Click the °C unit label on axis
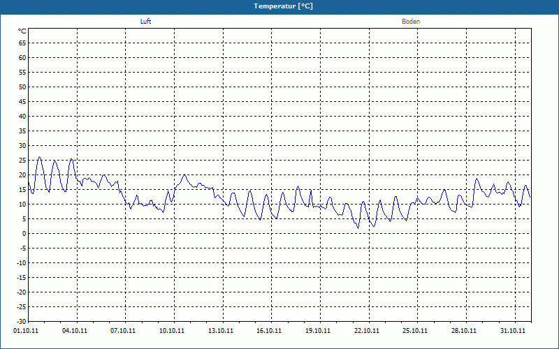 tap(22, 31)
